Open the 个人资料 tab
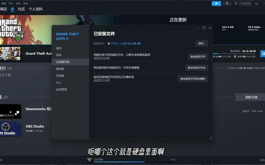Viewport: 265px width, 165px height. [36, 9]
